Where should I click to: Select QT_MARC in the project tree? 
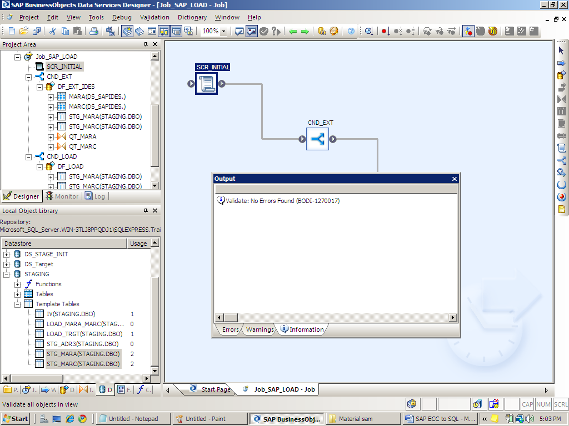[83, 146]
